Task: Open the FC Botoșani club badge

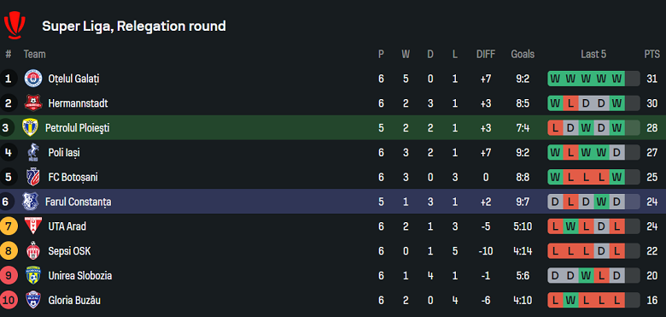Action: [33, 177]
